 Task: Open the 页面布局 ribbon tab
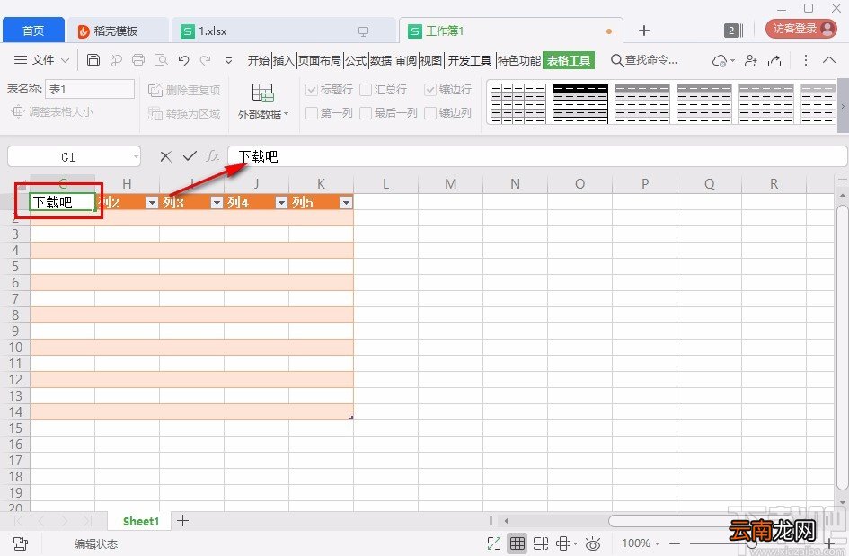(320, 60)
